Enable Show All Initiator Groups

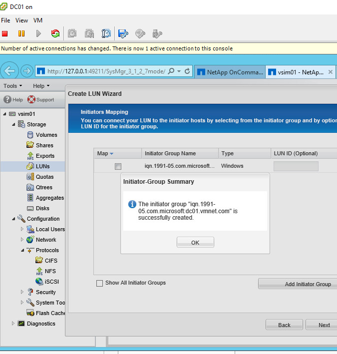pyautogui.click(x=99, y=283)
